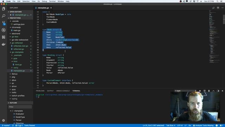Click the synchronize changes icon in status bar
Viewport: 225px width, 127px height.
13,126
